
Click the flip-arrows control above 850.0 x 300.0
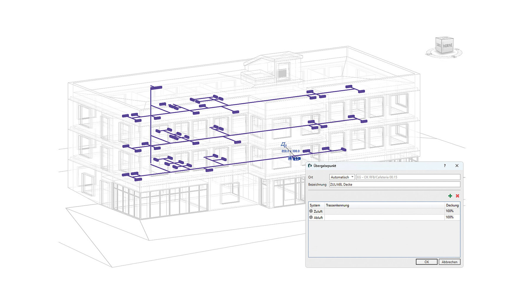point(284,145)
